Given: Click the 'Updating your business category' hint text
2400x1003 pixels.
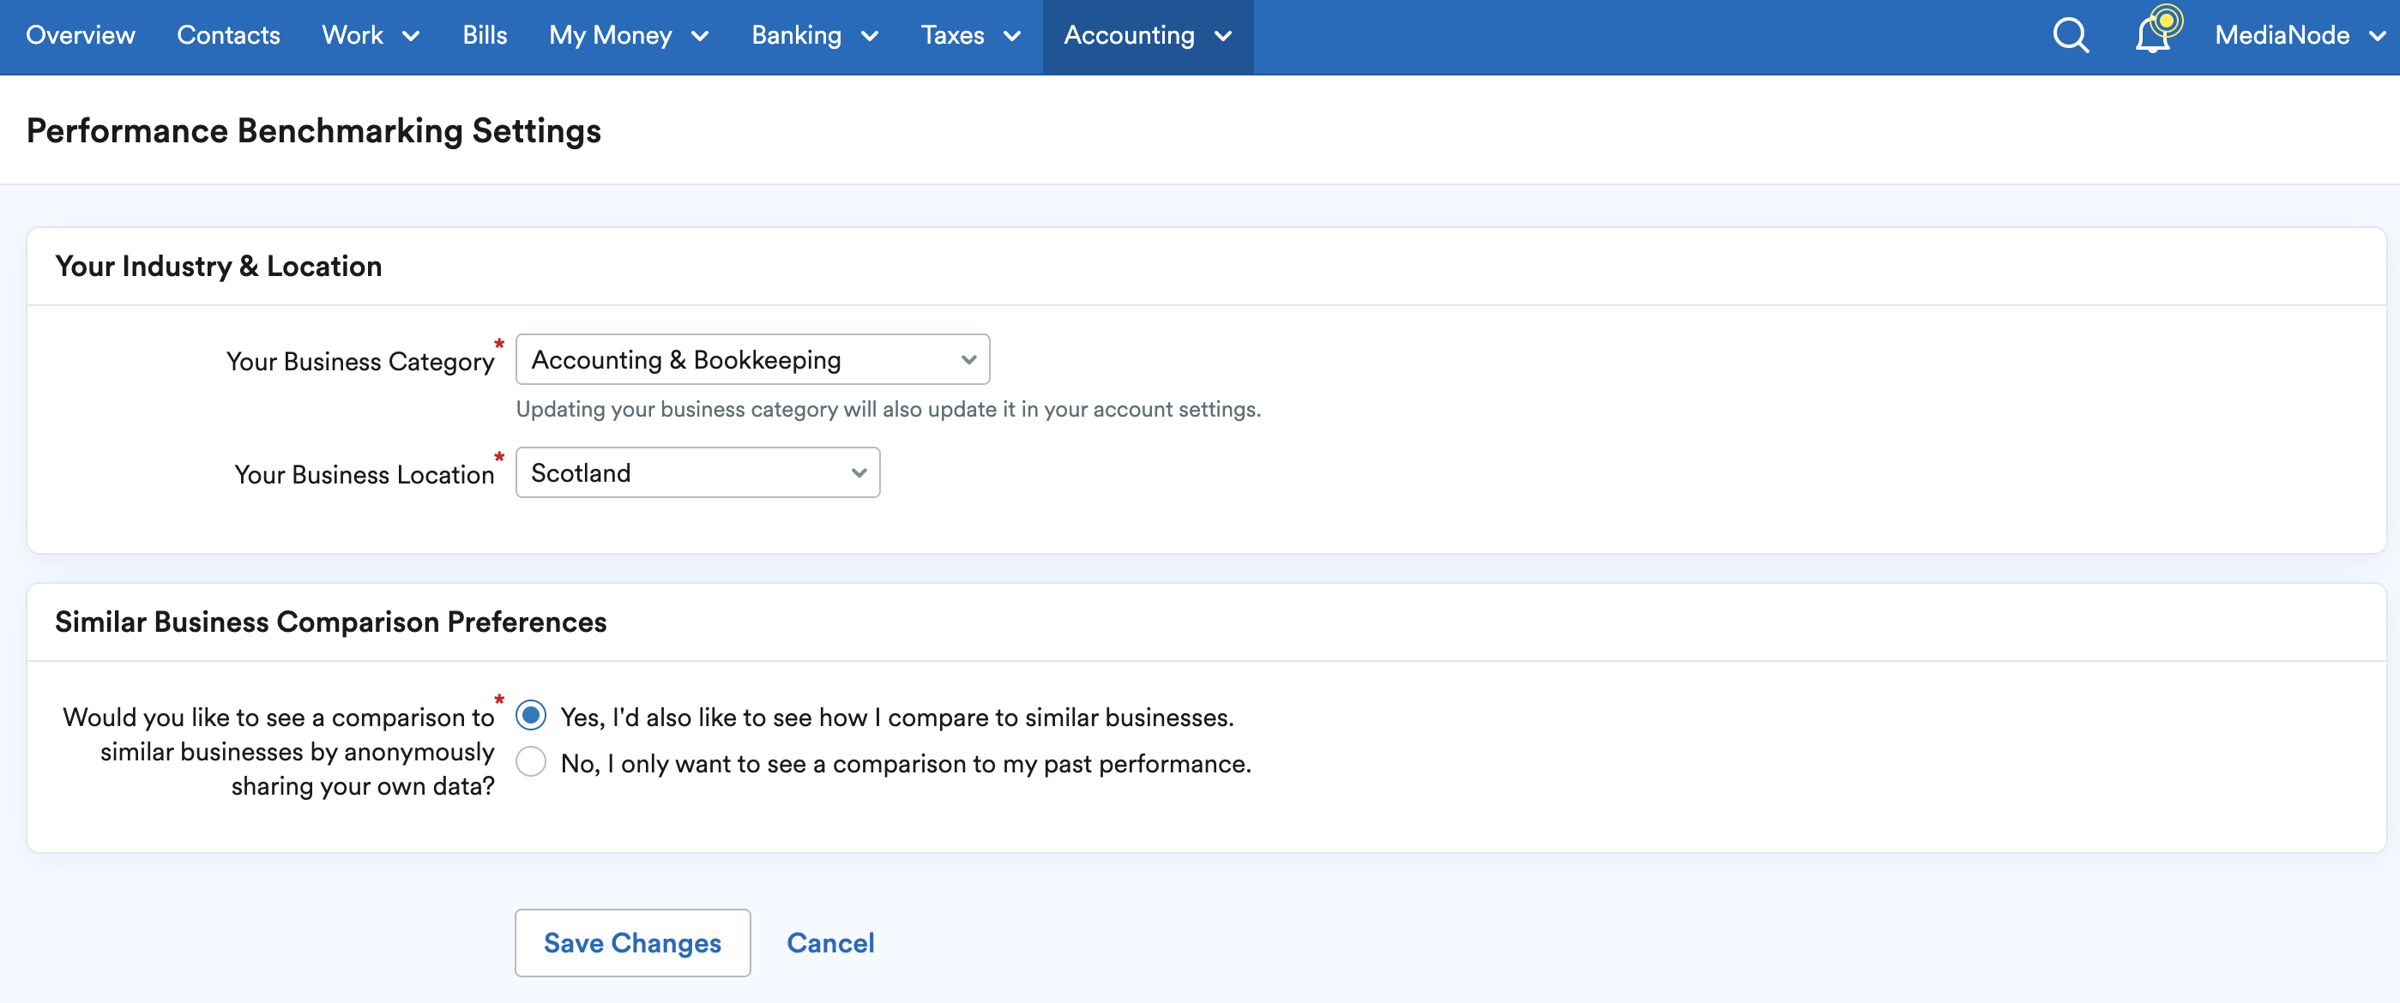Looking at the screenshot, I should [888, 410].
